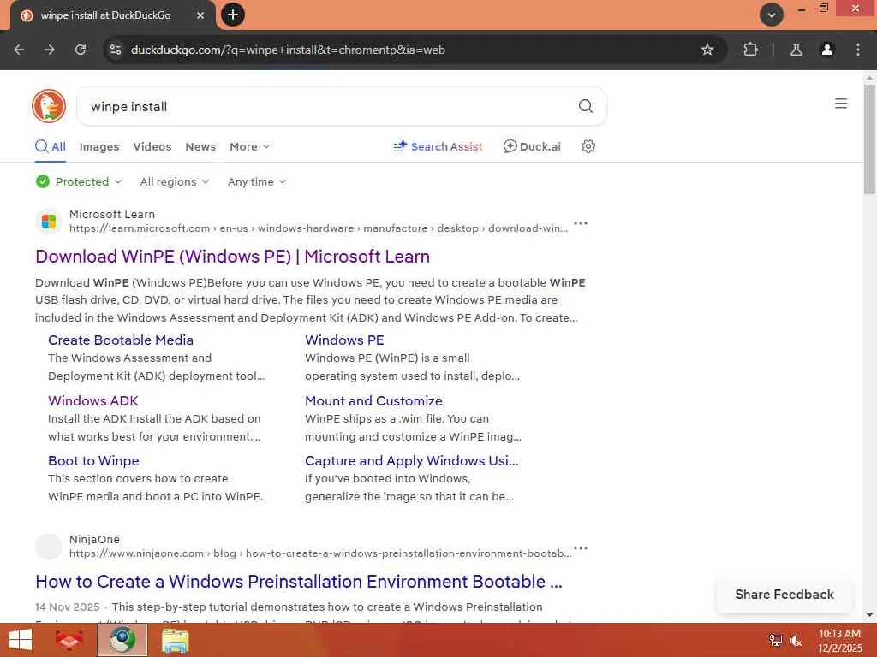Screen dimensions: 877x657
Task: Go back with browser back arrow
Action: coord(19,50)
